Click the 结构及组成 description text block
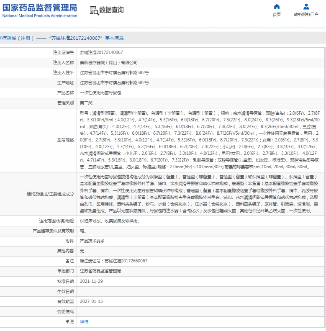The image size is (326, 331). [x=199, y=194]
